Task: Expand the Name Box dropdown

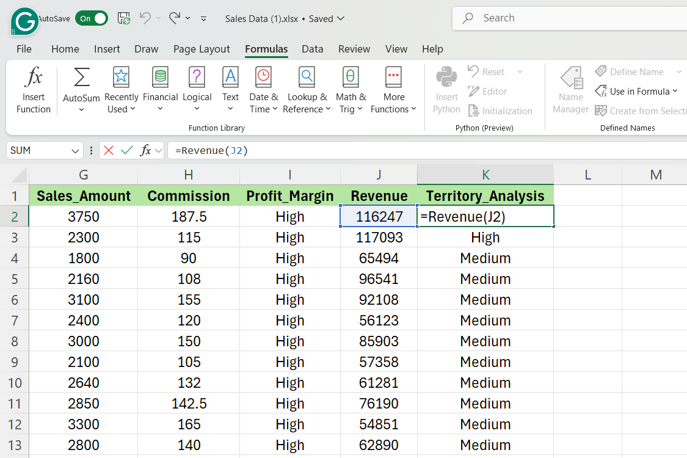Action: 75,151
